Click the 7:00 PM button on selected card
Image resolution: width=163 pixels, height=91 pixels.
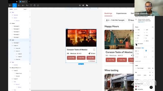click(x=81, y=58)
